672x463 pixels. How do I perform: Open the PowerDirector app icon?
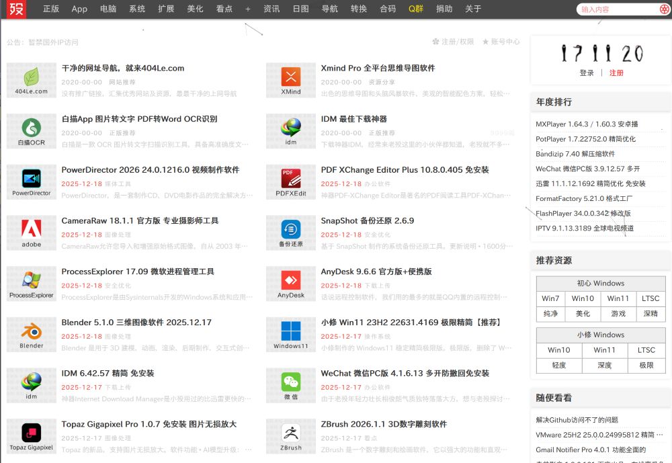click(x=32, y=181)
